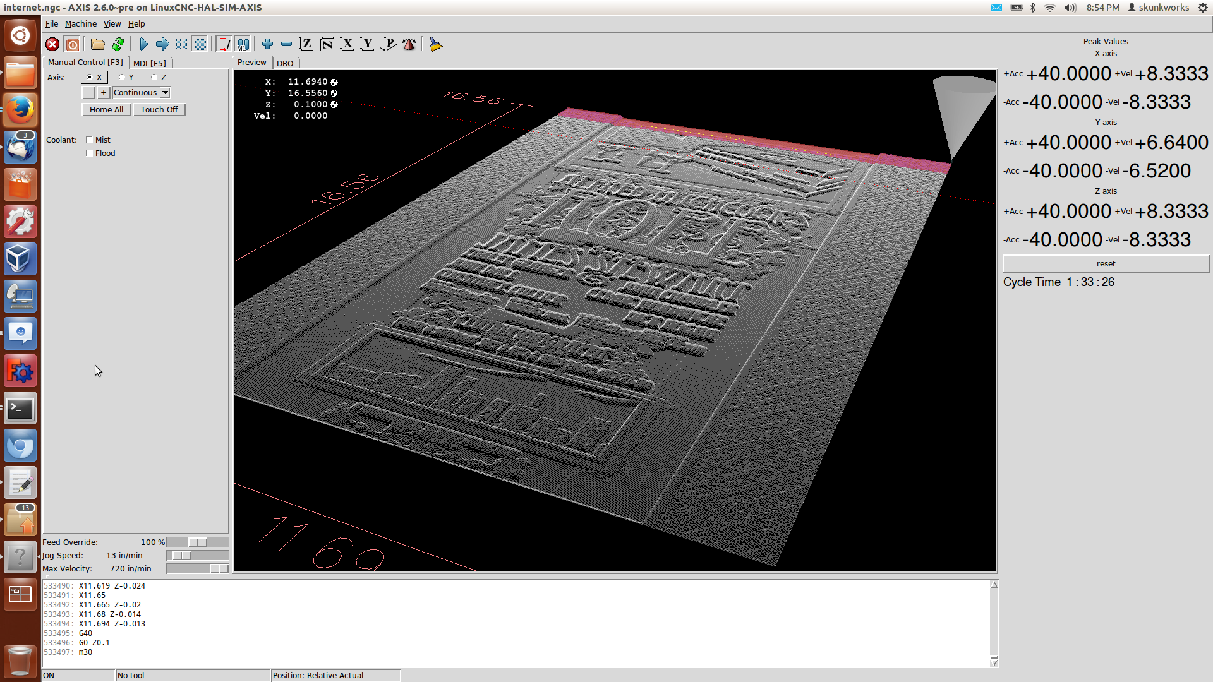Open the Ubuntu Dash home

coord(20,35)
